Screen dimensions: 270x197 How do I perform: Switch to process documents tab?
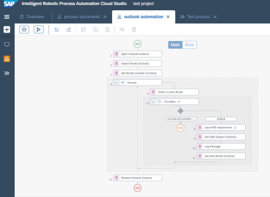coord(79,17)
